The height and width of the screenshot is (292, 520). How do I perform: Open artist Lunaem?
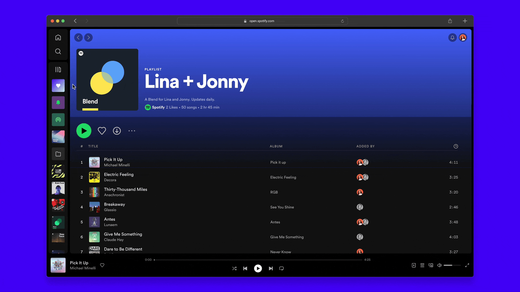(111, 225)
